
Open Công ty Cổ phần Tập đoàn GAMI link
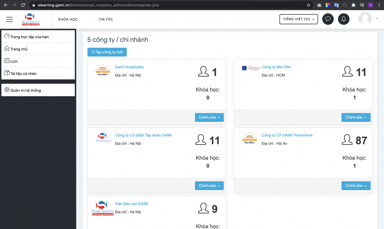click(143, 135)
